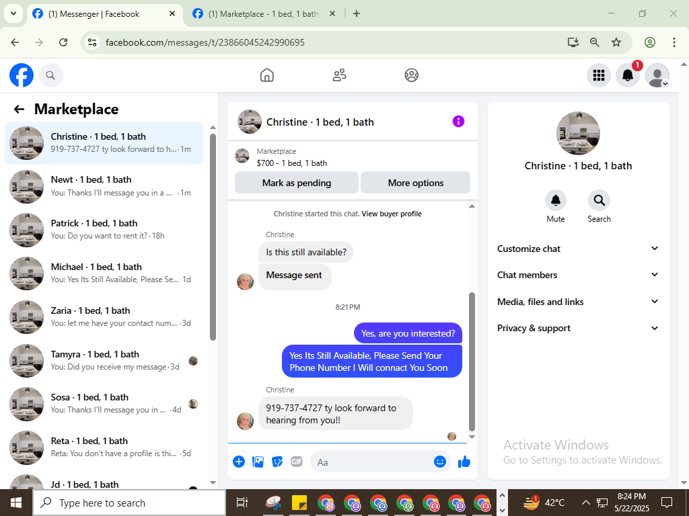
Task: Open Windows Task View icon
Action: 242,503
